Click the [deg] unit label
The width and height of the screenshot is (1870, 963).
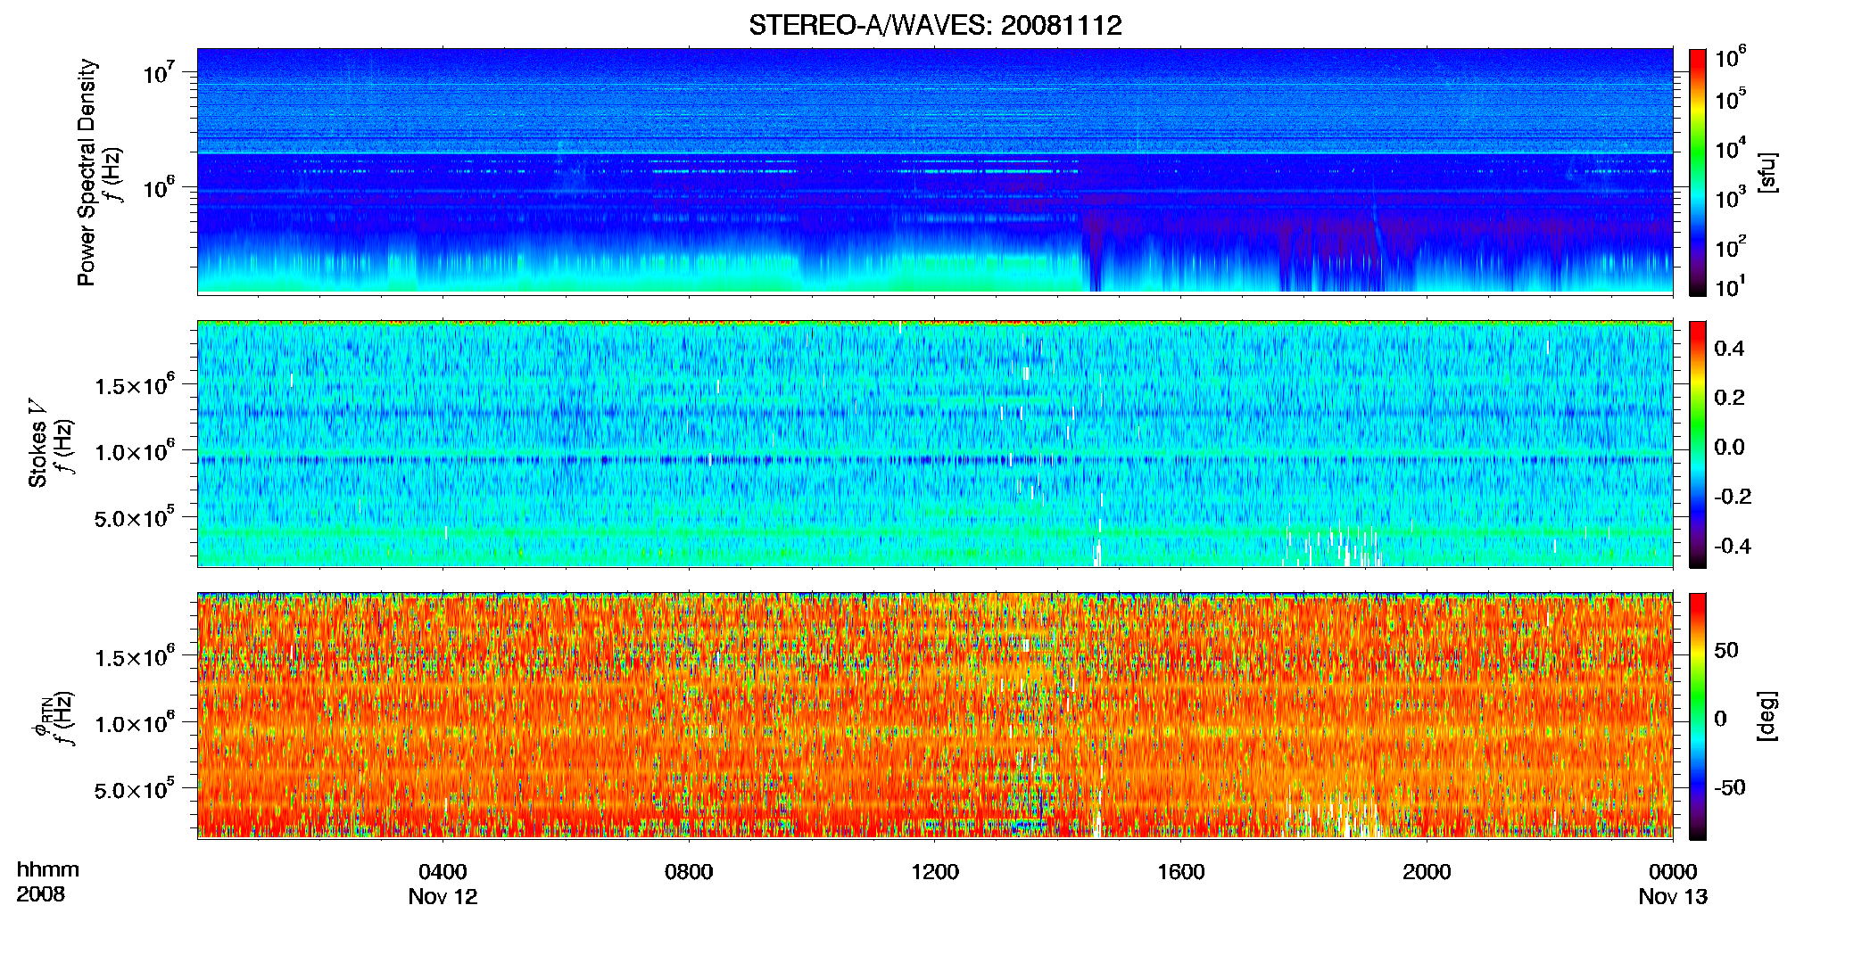click(x=1768, y=716)
